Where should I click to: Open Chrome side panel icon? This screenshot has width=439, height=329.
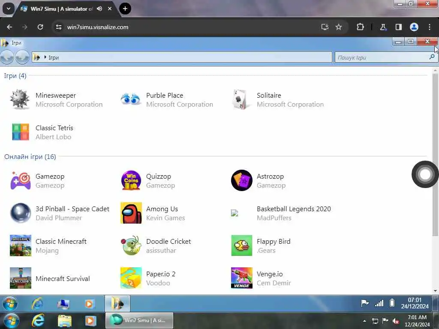point(399,27)
